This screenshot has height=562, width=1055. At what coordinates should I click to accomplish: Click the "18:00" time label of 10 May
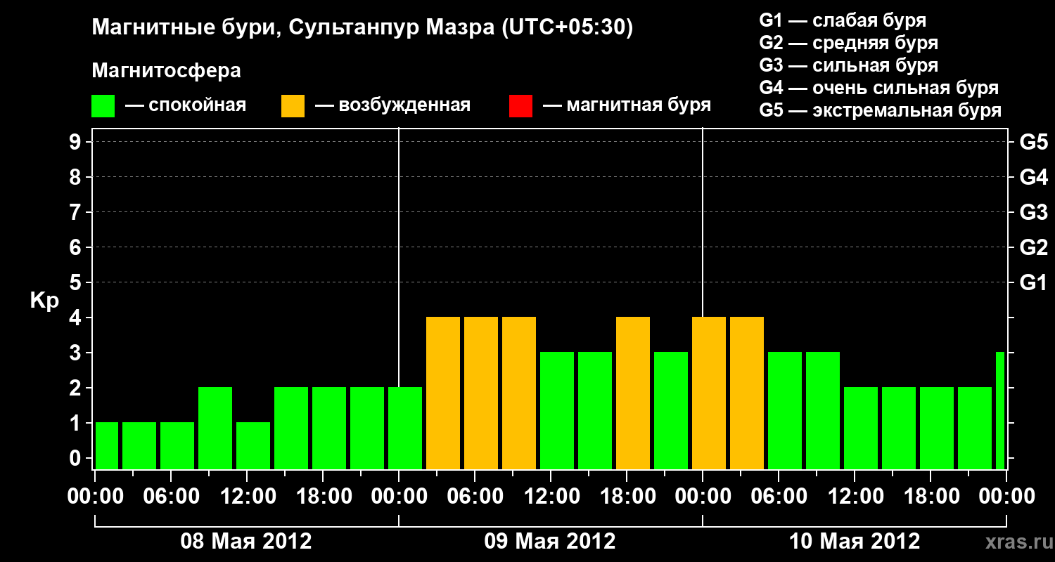click(931, 496)
